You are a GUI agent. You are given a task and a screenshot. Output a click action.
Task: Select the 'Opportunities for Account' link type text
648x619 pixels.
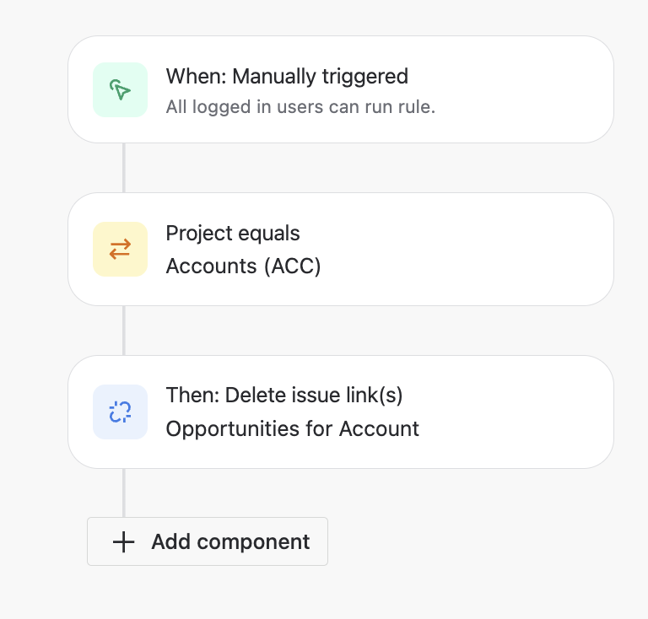click(x=292, y=428)
